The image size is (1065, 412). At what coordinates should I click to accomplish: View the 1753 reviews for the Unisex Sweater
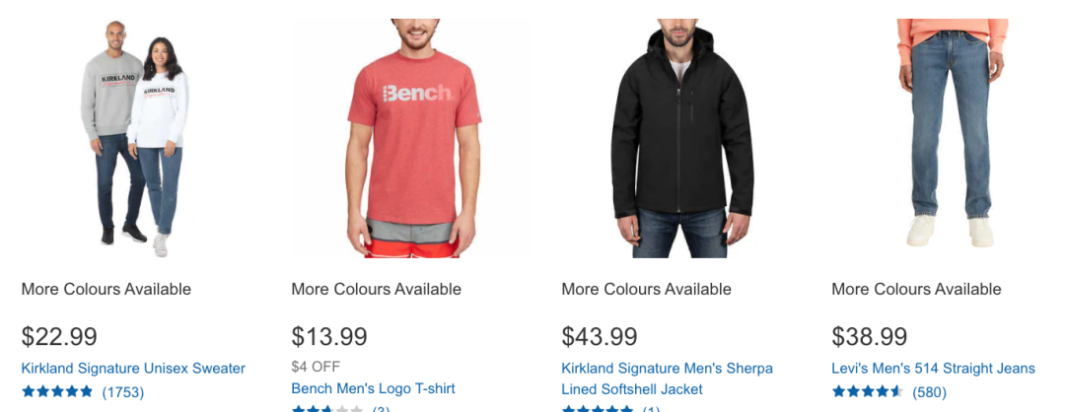click(x=123, y=391)
